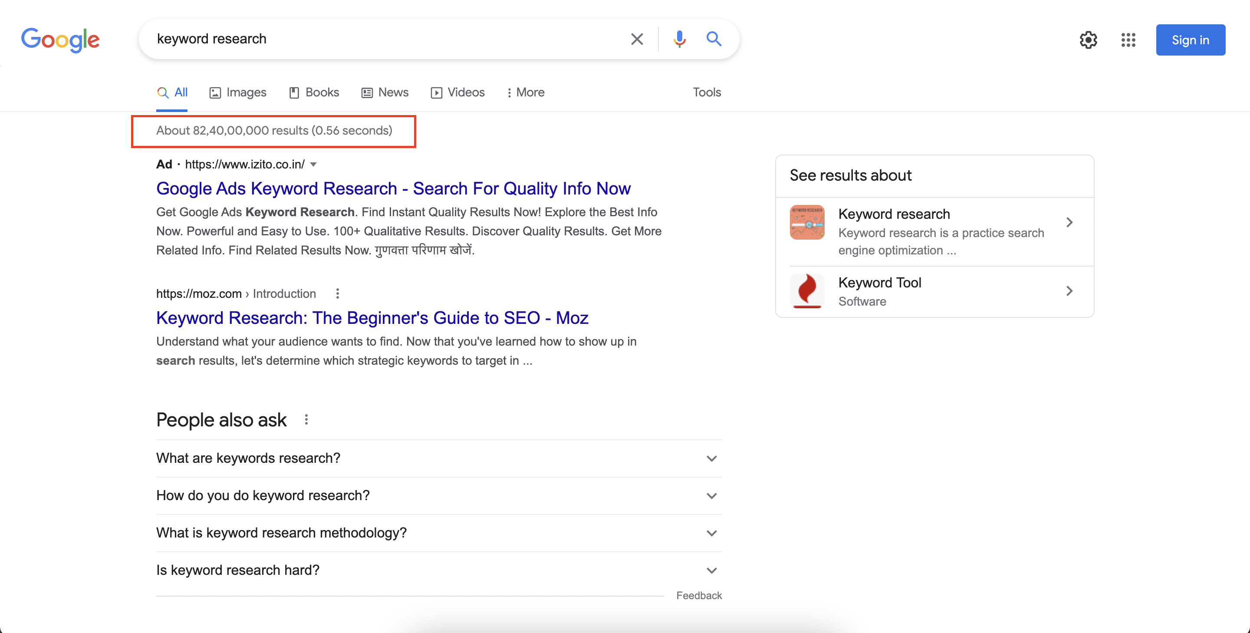1250x633 pixels.
Task: Click the Sign in button
Action: [1190, 40]
